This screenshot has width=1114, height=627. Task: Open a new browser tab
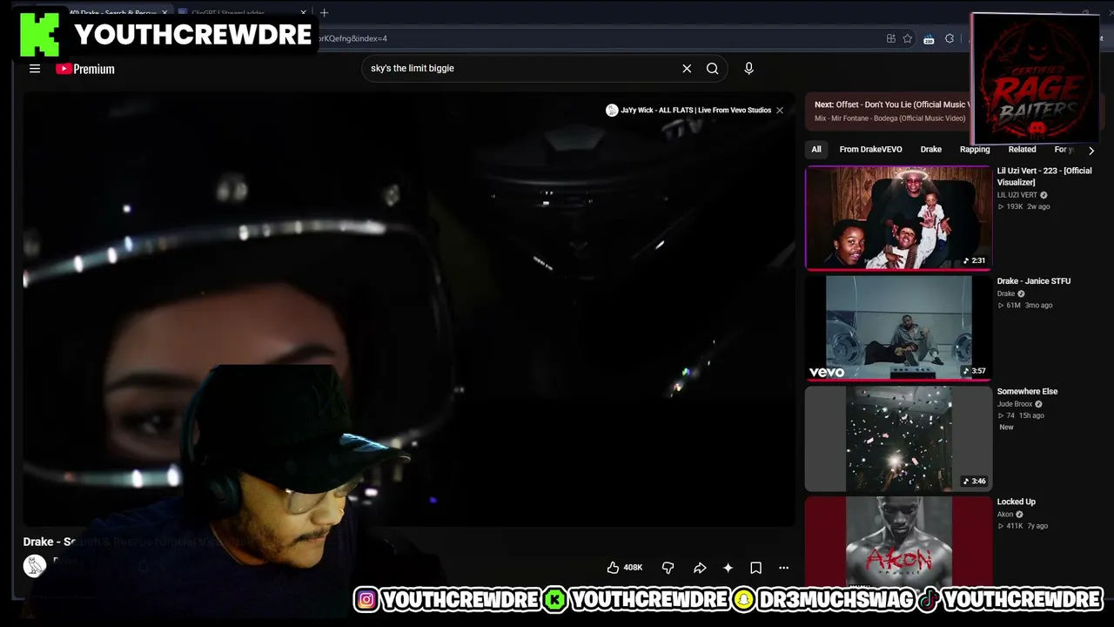click(324, 12)
